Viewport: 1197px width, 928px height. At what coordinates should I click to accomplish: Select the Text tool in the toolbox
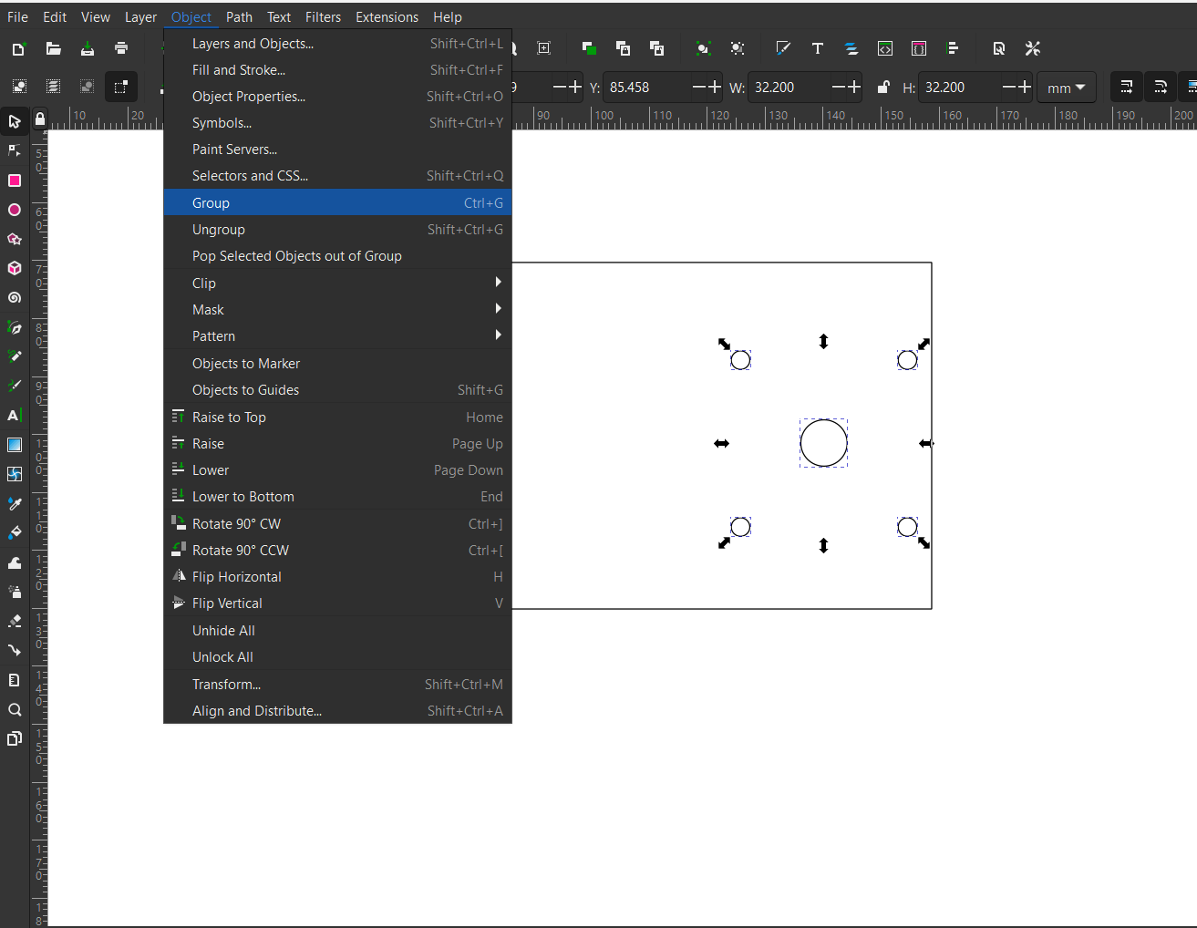15,416
